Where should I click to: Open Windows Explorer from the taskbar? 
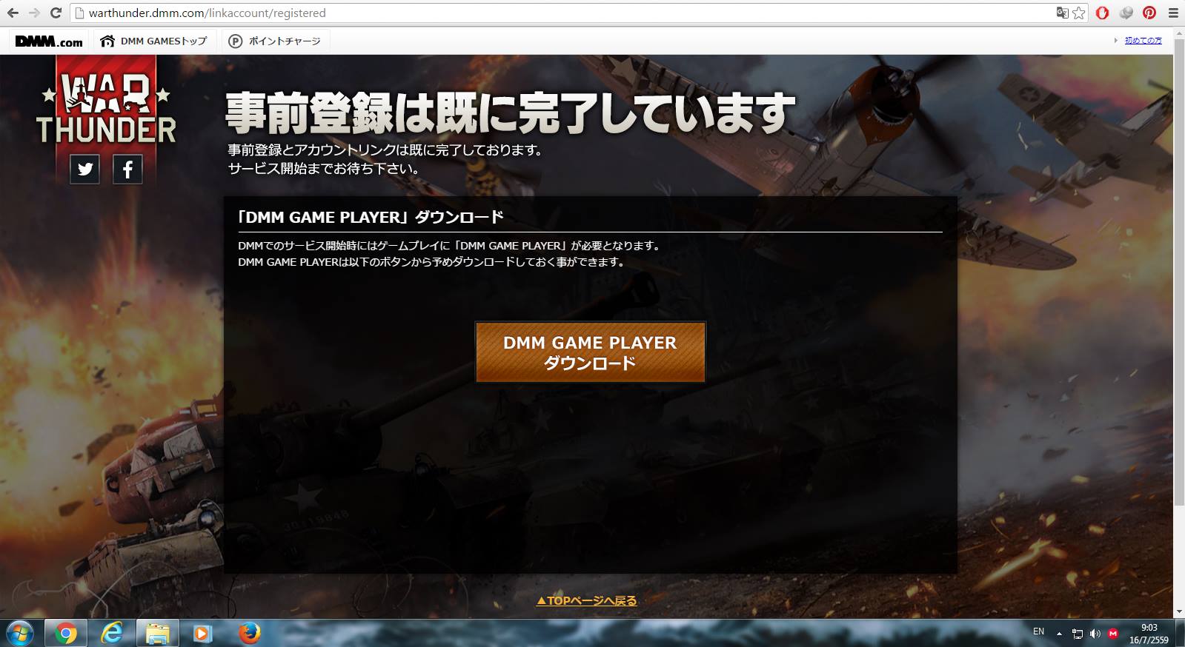pyautogui.click(x=158, y=634)
